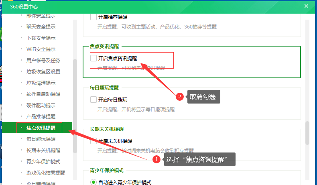Click the 长期未关机提醒 section heading
The image size is (317, 185).
(107, 129)
